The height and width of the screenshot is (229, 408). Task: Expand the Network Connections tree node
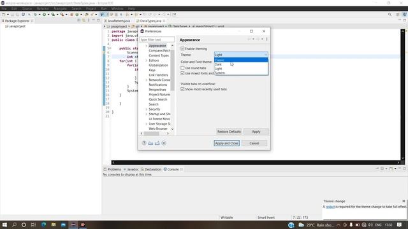tap(146, 80)
